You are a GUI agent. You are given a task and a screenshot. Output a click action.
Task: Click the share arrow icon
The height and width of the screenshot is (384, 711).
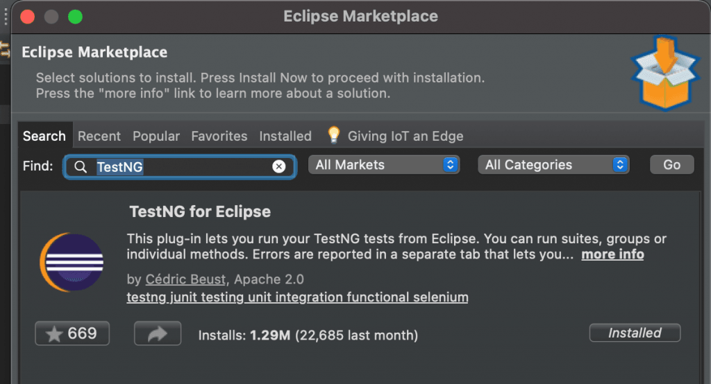[x=158, y=333]
